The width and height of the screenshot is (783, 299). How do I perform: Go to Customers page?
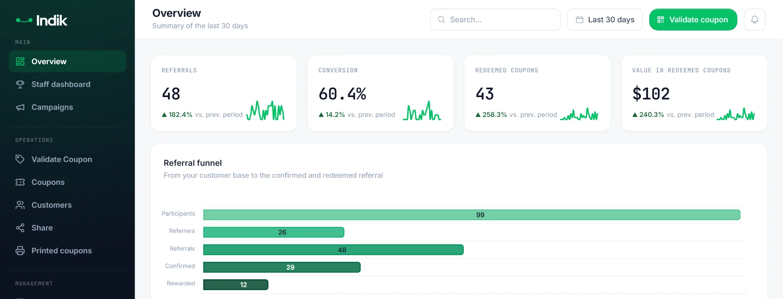(67, 205)
